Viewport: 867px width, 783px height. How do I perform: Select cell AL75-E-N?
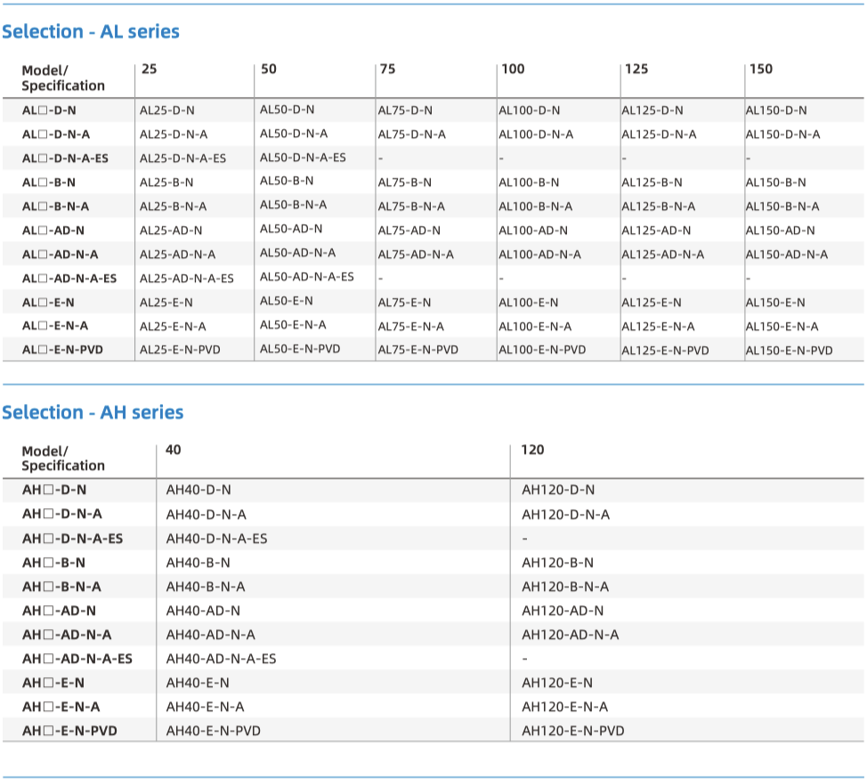pos(404,303)
